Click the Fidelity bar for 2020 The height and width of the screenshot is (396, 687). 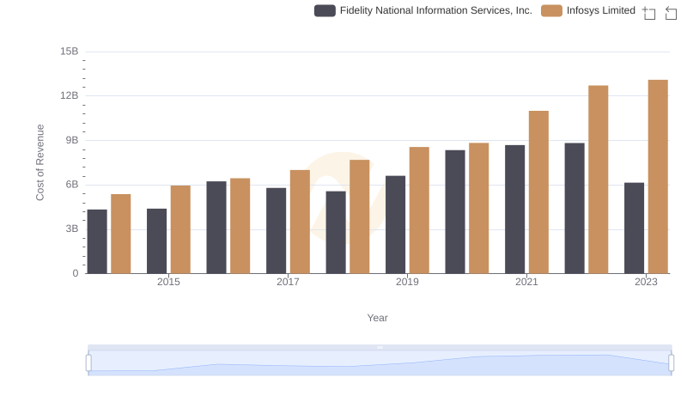pyautogui.click(x=455, y=212)
